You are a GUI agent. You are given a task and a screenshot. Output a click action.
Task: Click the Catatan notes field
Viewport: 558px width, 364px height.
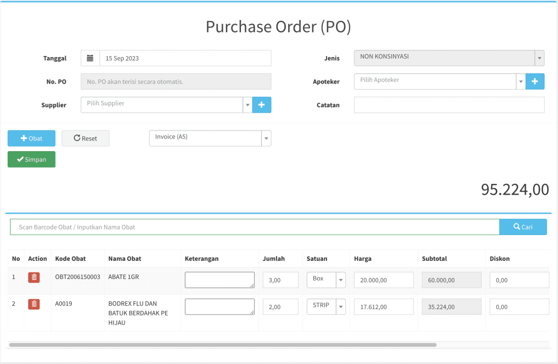point(449,105)
